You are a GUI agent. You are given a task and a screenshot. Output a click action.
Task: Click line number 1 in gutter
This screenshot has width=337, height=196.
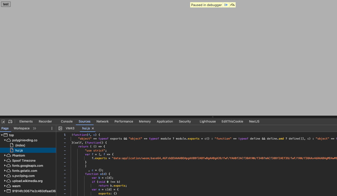click(65, 135)
